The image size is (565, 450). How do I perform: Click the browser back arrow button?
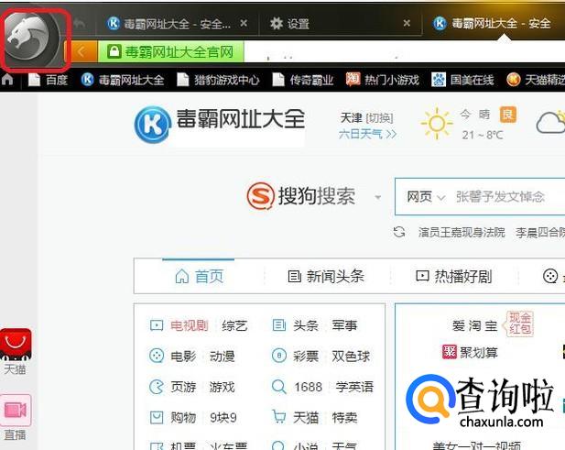[x=81, y=52]
